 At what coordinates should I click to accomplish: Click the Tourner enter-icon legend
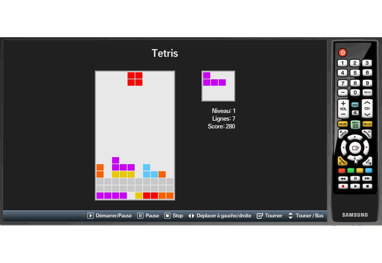(270, 216)
